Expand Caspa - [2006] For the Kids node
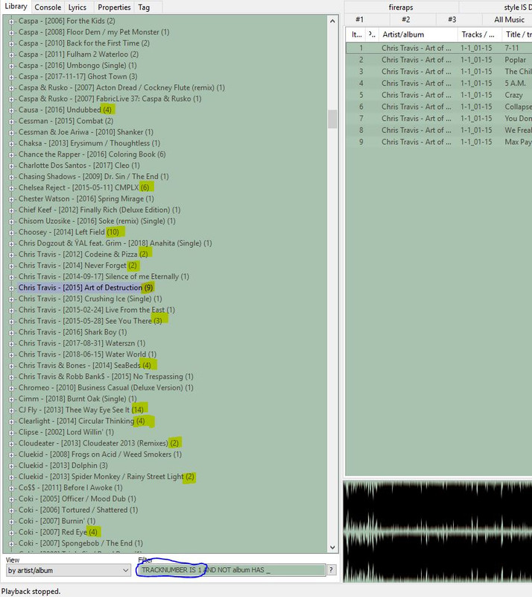This screenshot has height=597, width=532. 11,22
